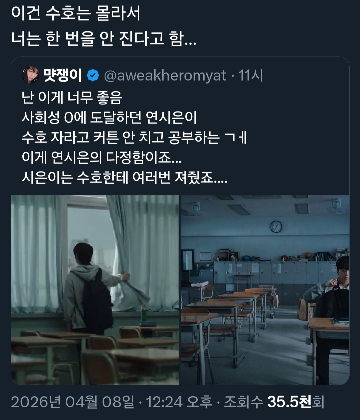Click the quoted line 수호 자라고 커튼 안 치고 공부하는 ㄱㅔ
The height and width of the screenshot is (420, 360).
pos(134,138)
